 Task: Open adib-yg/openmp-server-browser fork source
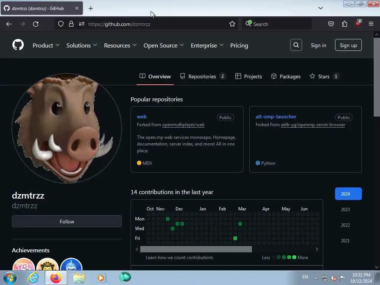(313, 125)
